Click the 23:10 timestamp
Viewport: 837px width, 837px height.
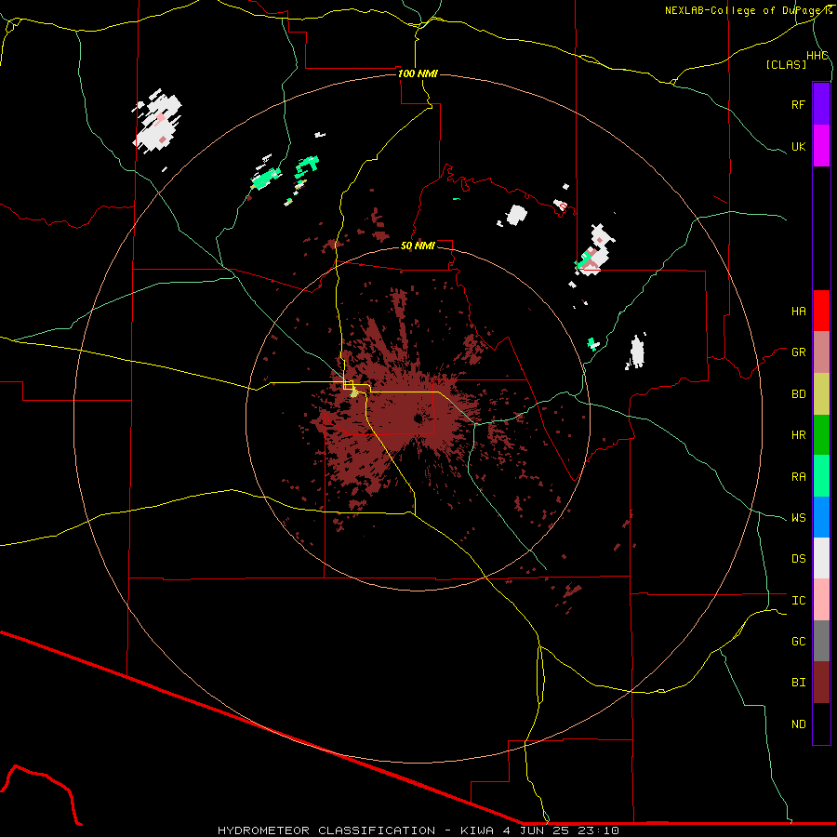click(x=598, y=830)
